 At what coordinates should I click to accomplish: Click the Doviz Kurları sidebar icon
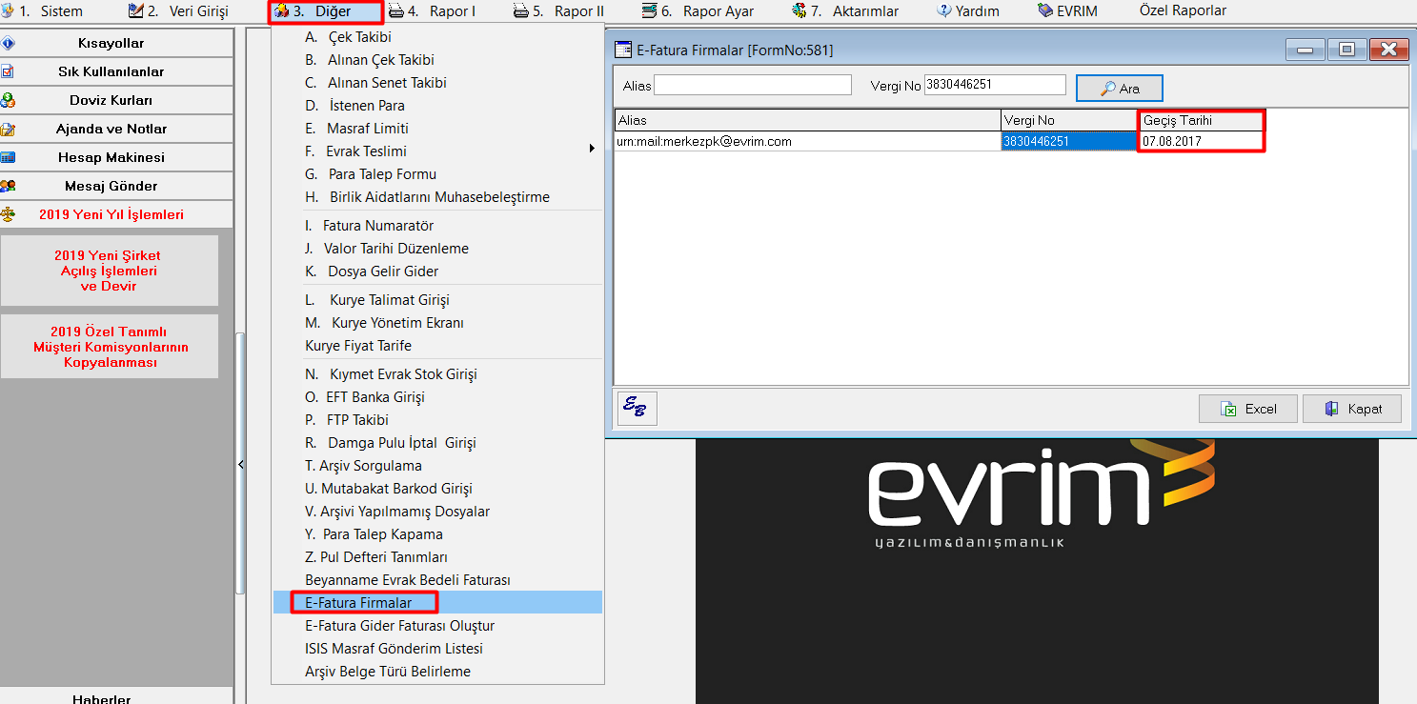(9, 100)
